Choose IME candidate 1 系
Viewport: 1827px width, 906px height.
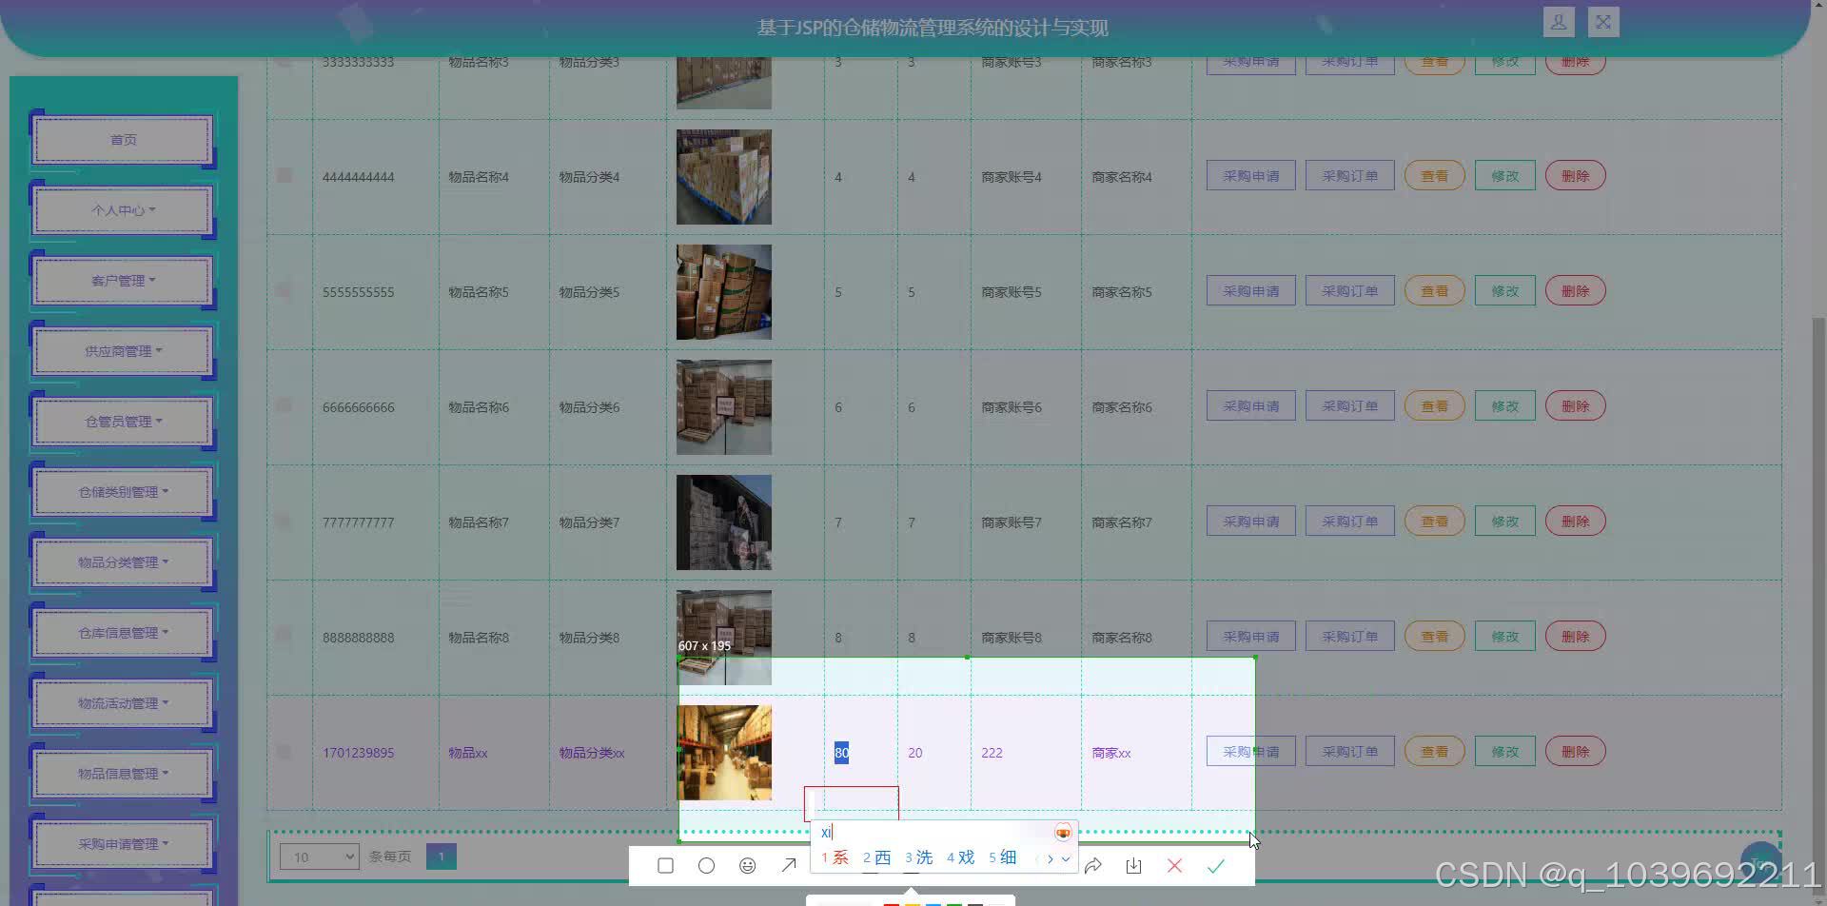[835, 858]
